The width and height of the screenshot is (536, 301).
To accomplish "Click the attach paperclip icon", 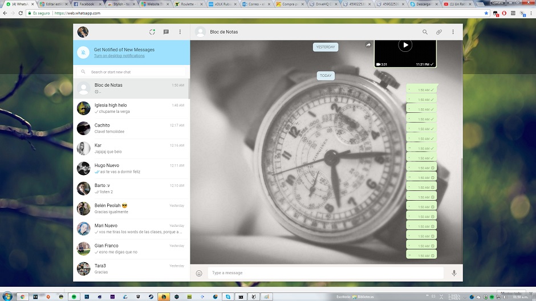I will (x=439, y=32).
